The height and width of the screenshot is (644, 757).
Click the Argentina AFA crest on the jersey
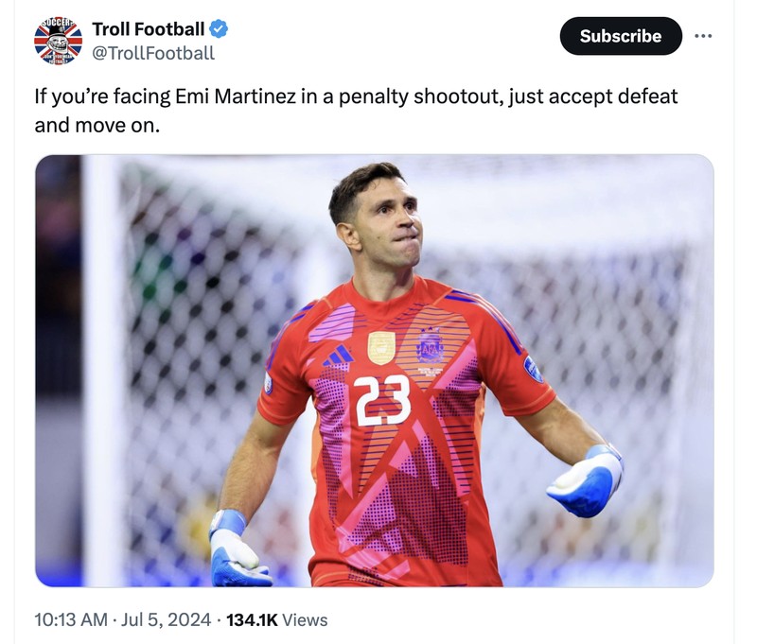431,346
